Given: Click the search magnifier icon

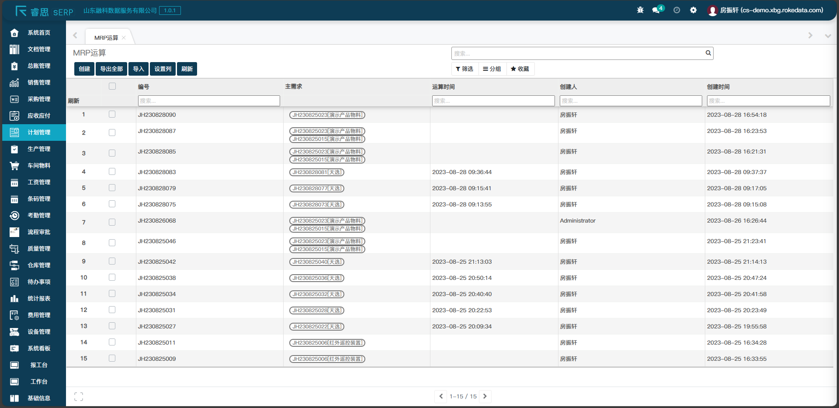Looking at the screenshot, I should tap(708, 53).
